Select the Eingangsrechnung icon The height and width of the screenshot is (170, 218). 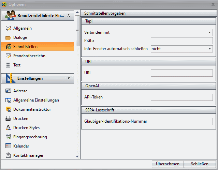(x=8, y=137)
